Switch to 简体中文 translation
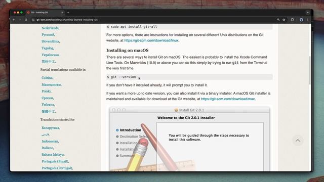 coord(49,62)
